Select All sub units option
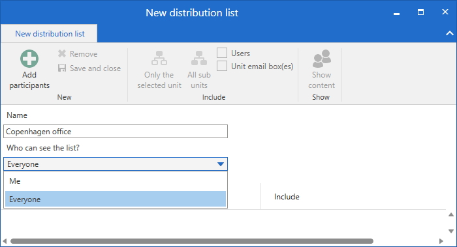The height and width of the screenshot is (247, 457). (199, 70)
